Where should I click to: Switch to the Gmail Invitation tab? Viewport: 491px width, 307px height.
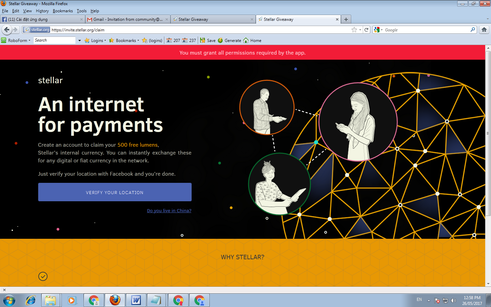(128, 19)
